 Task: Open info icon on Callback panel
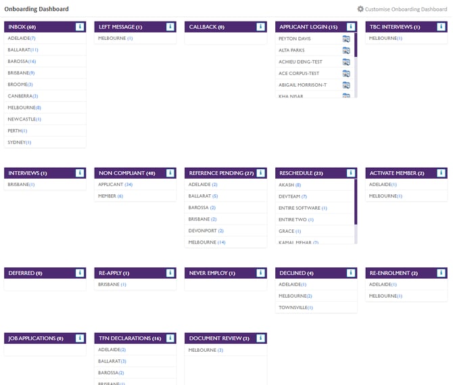point(261,27)
